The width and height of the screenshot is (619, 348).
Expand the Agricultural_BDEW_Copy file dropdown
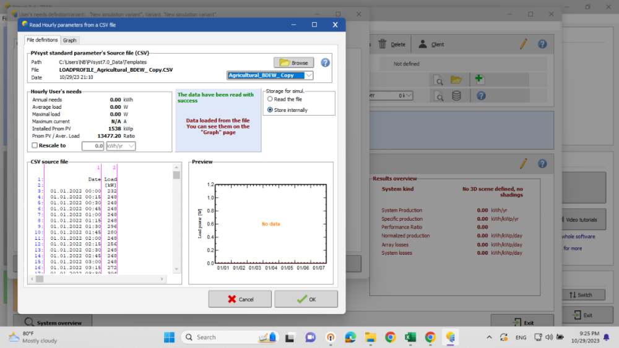tap(309, 75)
